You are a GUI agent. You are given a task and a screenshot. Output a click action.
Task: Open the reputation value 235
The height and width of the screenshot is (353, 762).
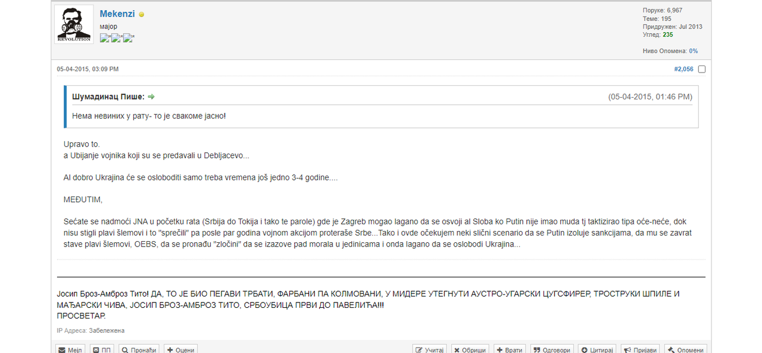pos(668,35)
